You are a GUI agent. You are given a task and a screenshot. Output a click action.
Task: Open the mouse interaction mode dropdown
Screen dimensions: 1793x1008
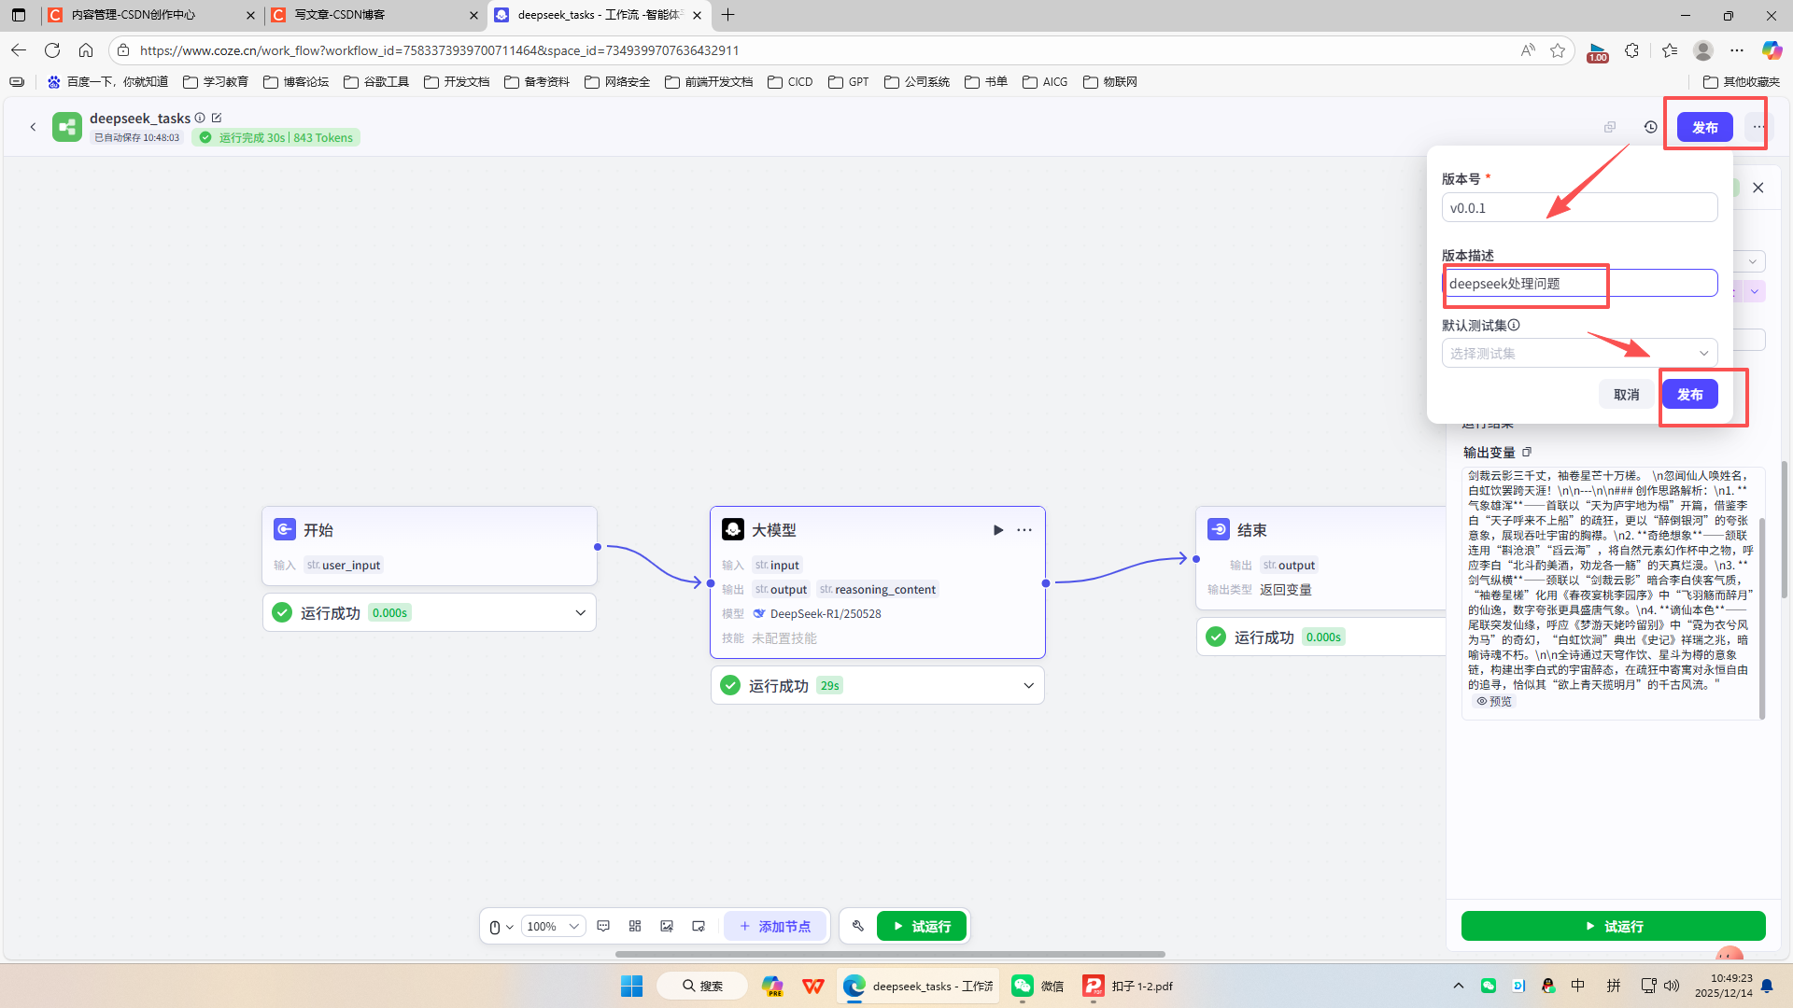click(x=501, y=926)
